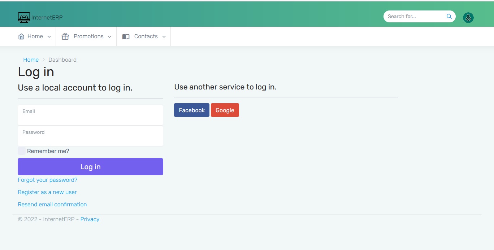Log in with the Google button
The height and width of the screenshot is (250, 494).
pyautogui.click(x=225, y=110)
